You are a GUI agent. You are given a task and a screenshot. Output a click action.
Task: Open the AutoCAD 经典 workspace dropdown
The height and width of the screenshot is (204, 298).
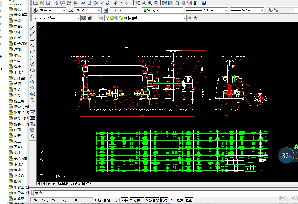[78, 18]
